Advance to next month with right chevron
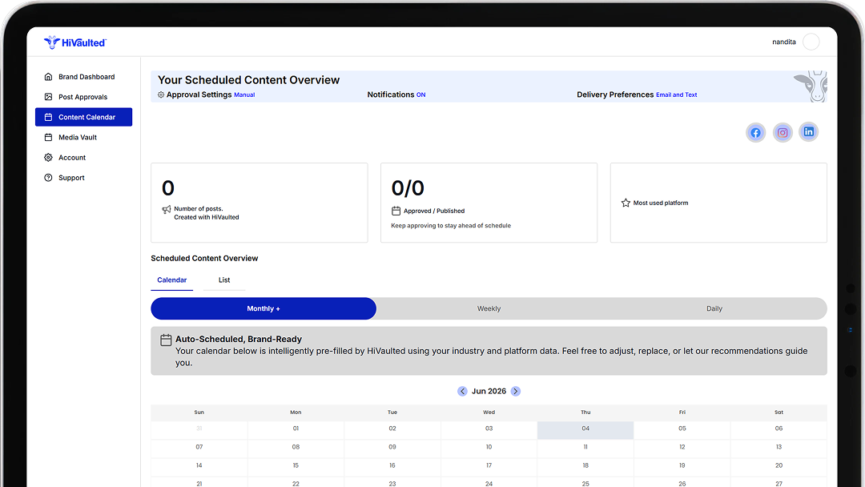This screenshot has height=487, width=865. [515, 391]
